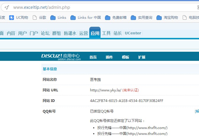Click the http://www.yky.la/ URL text

point(106,90)
